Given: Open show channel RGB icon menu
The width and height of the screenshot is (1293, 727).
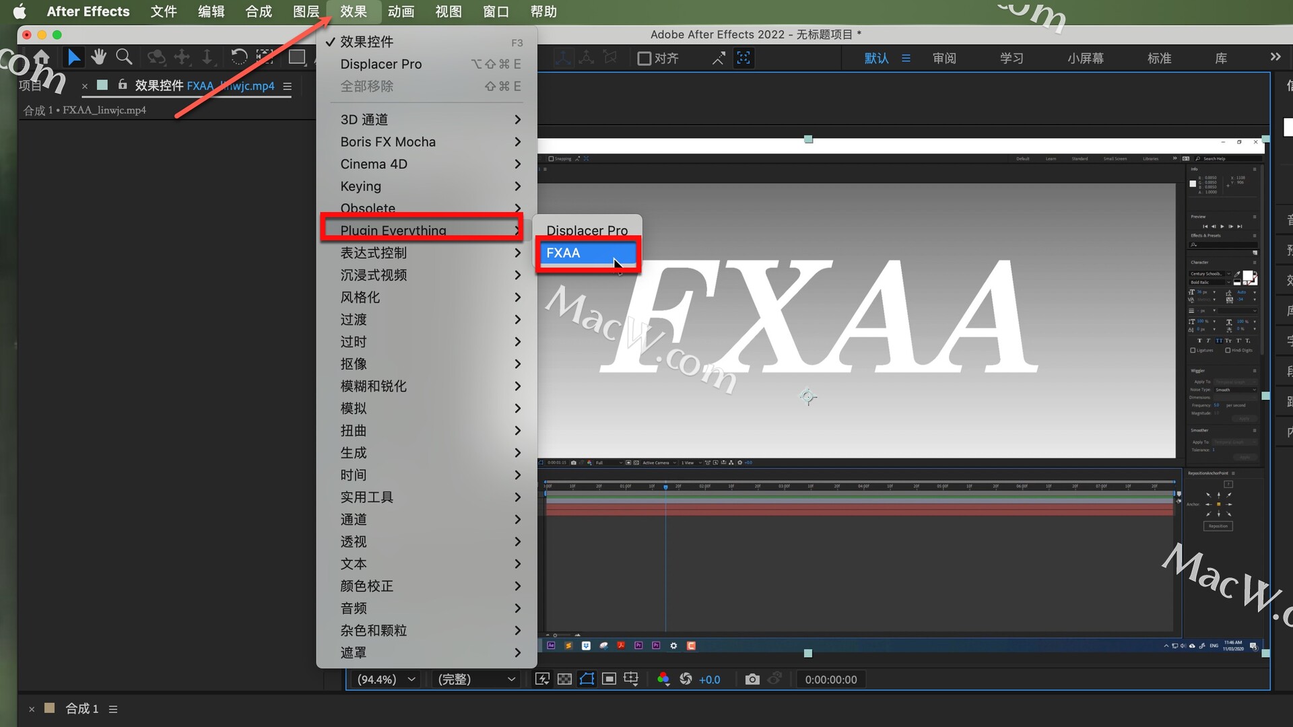Looking at the screenshot, I should 663,679.
